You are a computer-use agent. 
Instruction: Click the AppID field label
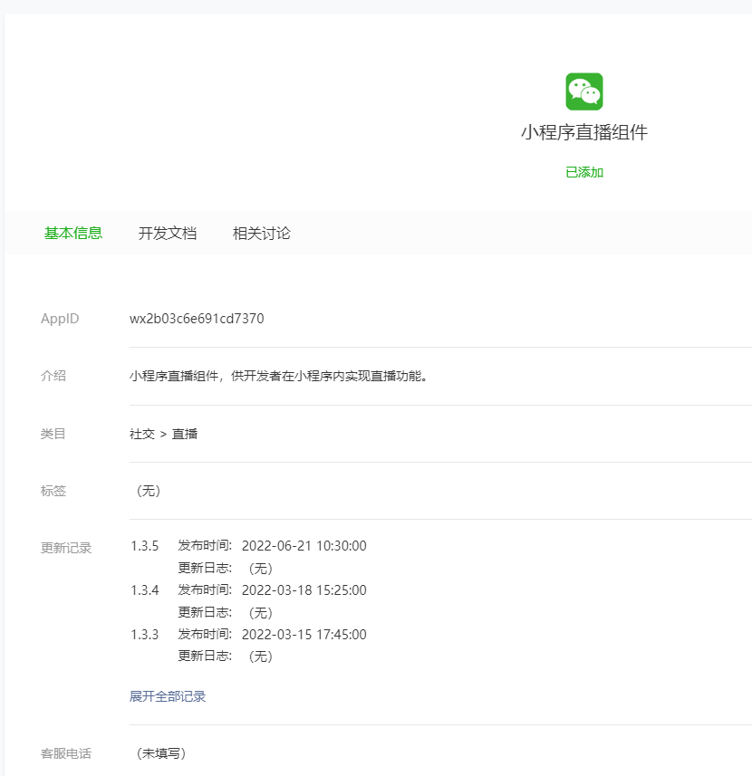(x=60, y=319)
